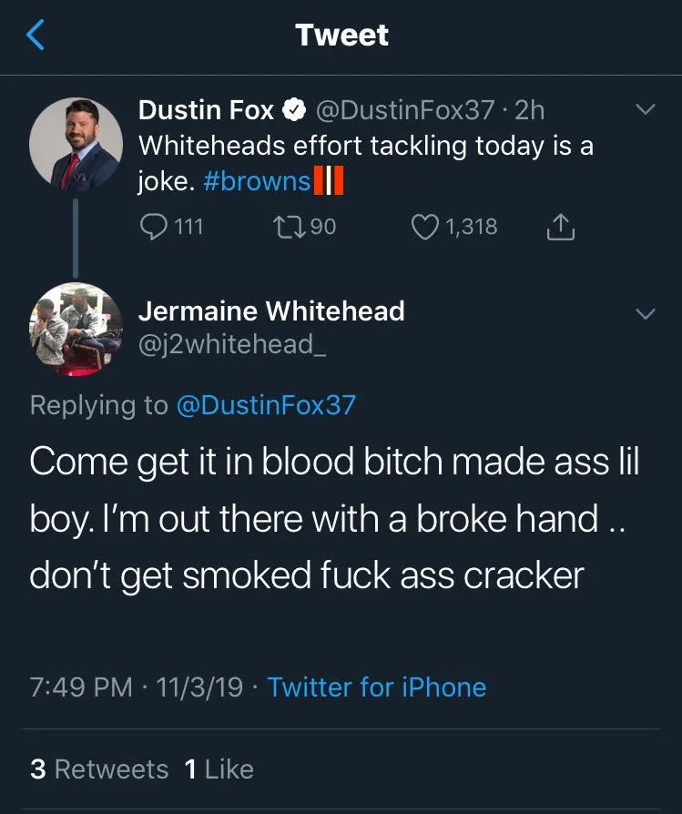Select Dustin Fox's display name
Image resolution: width=682 pixels, height=814 pixels.
click(x=209, y=110)
